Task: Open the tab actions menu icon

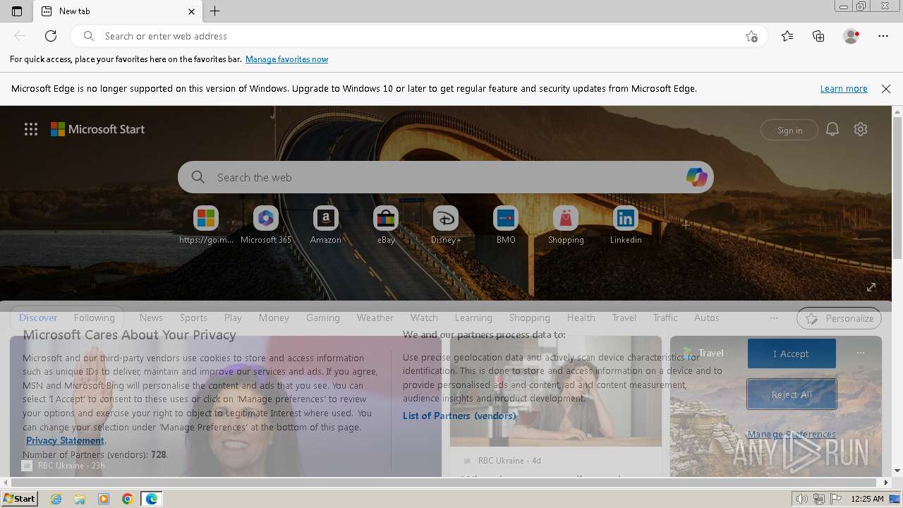Action: (x=17, y=11)
